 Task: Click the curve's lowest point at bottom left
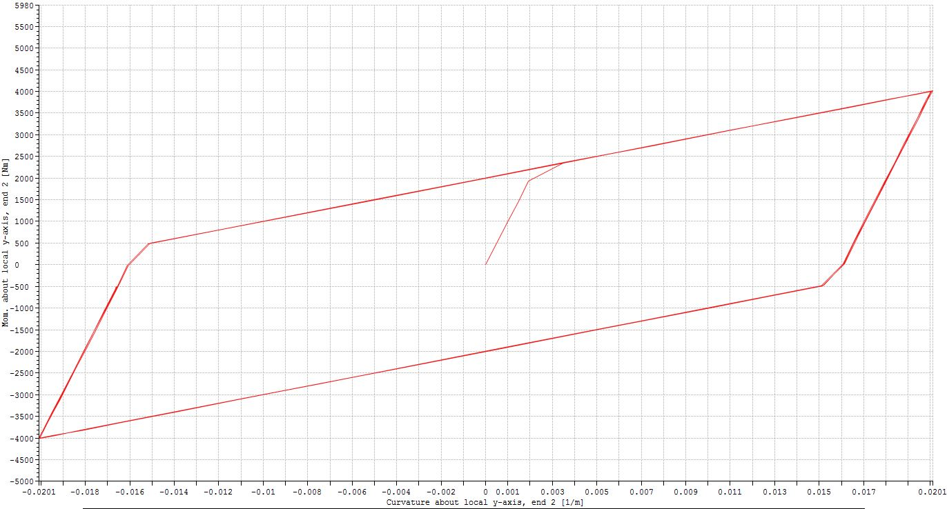pyautogui.click(x=39, y=438)
